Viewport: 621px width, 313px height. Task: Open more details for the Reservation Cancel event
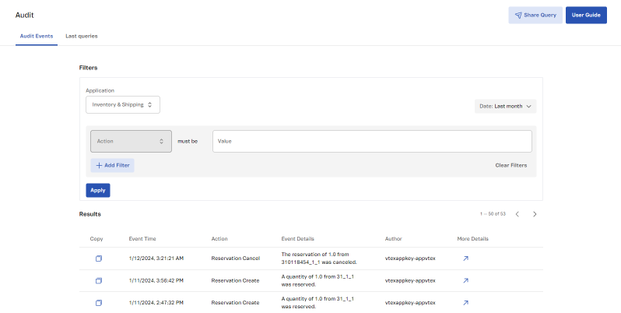[465, 258]
